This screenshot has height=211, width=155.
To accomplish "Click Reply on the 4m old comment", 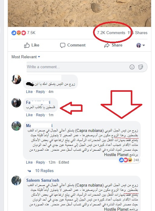I will point(40,92).
